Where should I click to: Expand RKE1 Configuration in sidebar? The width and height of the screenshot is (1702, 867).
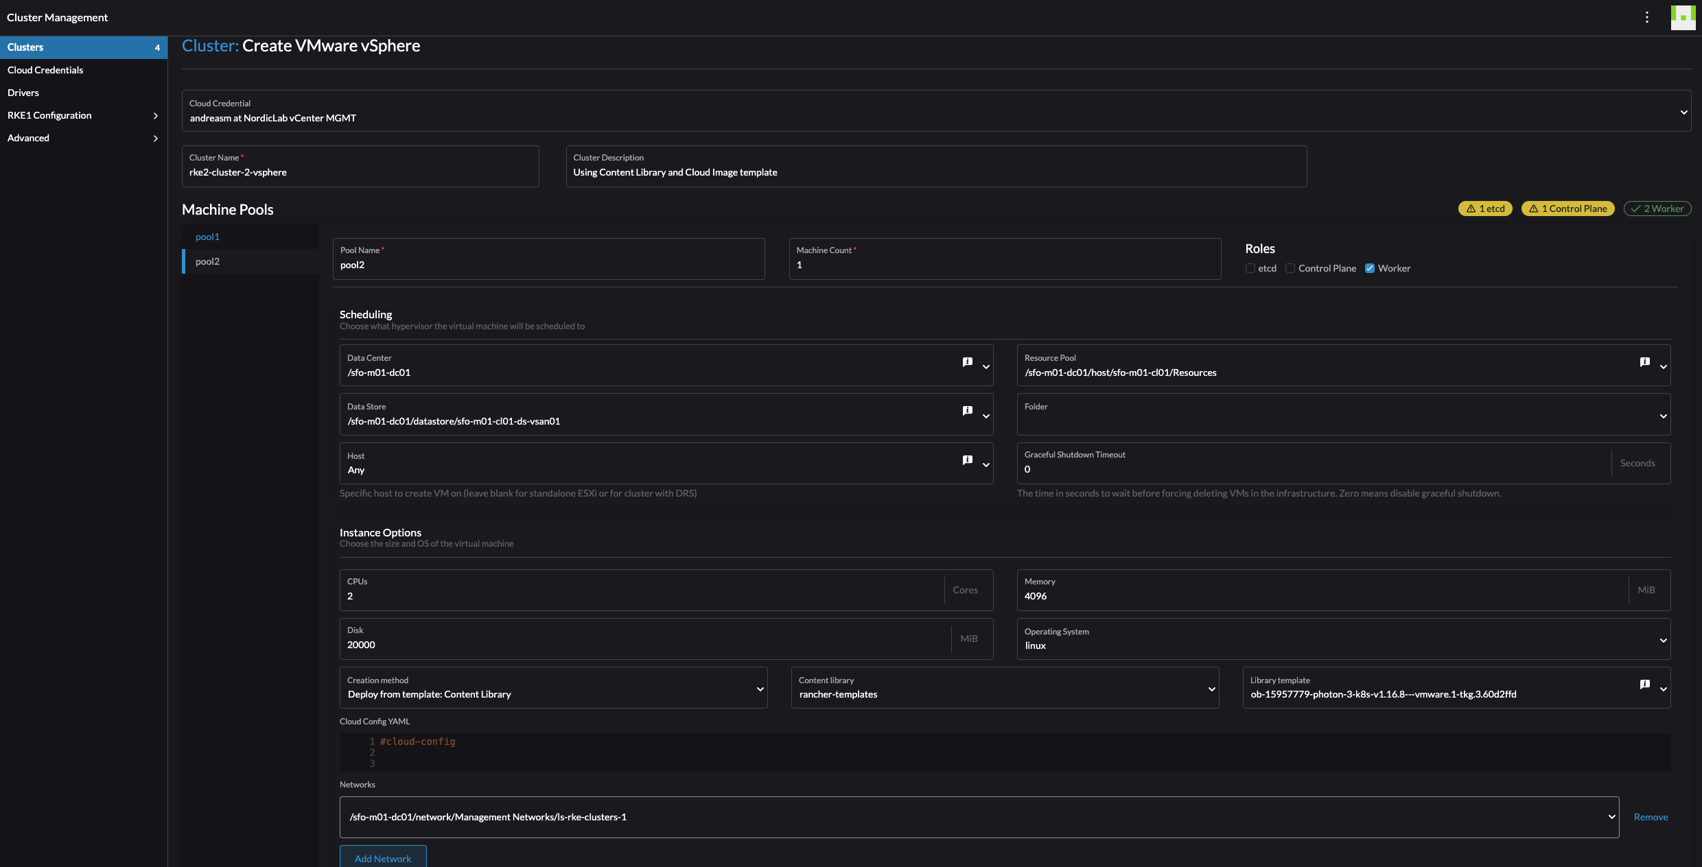(x=84, y=115)
